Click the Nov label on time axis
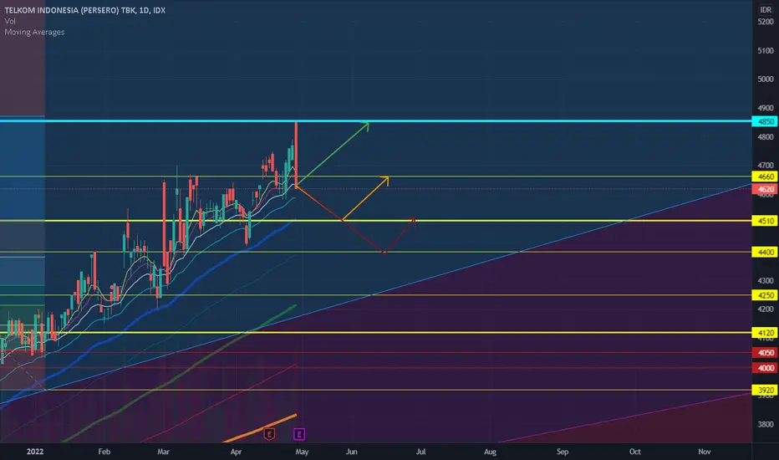Viewport: 779px width, 460px height. pos(704,452)
